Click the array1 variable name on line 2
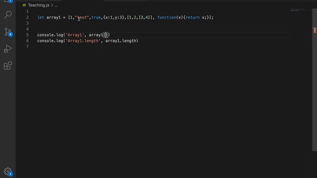Image resolution: width=317 pixels, height=178 pixels. [53, 17]
